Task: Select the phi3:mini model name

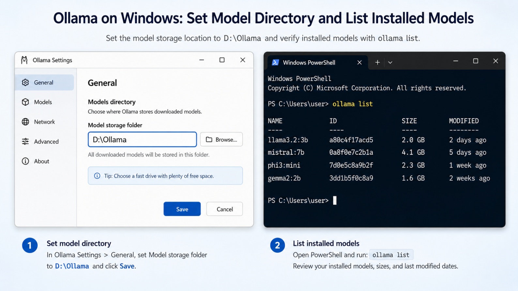Action: pyautogui.click(x=284, y=165)
